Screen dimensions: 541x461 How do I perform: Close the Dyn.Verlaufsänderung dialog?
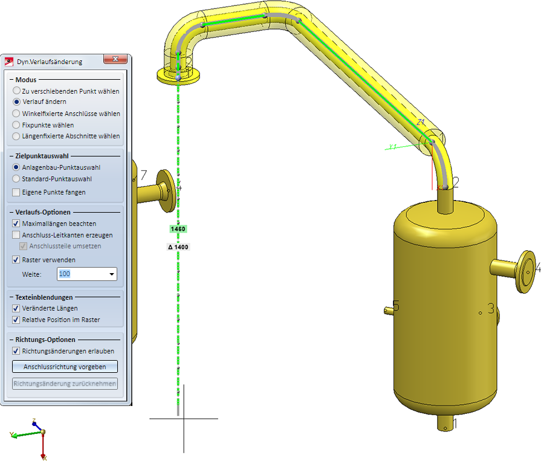[115, 59]
